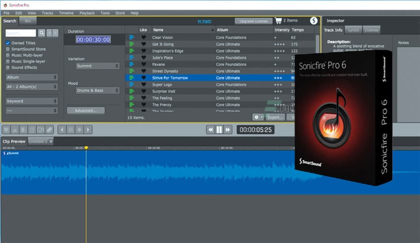Open the dashed dropdown below Keyword
Image resolution: width=420 pixels, height=243 pixels.
(32, 110)
